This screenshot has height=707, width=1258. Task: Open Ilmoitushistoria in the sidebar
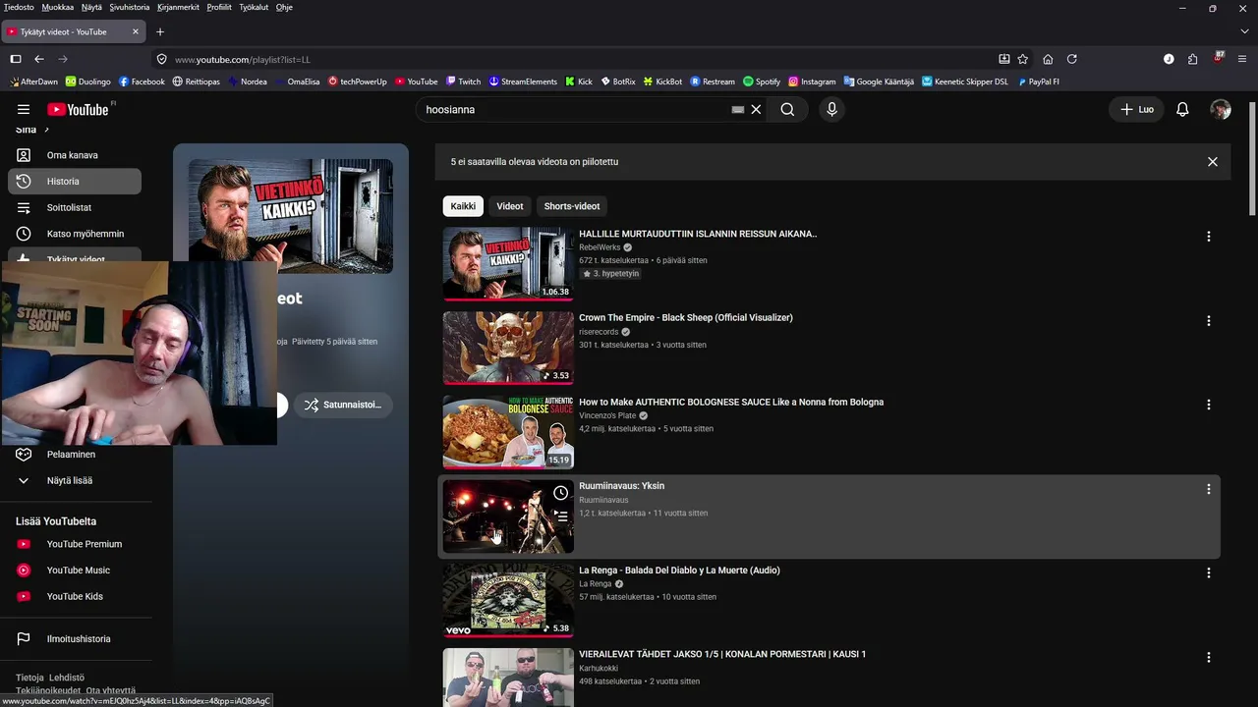click(75, 639)
